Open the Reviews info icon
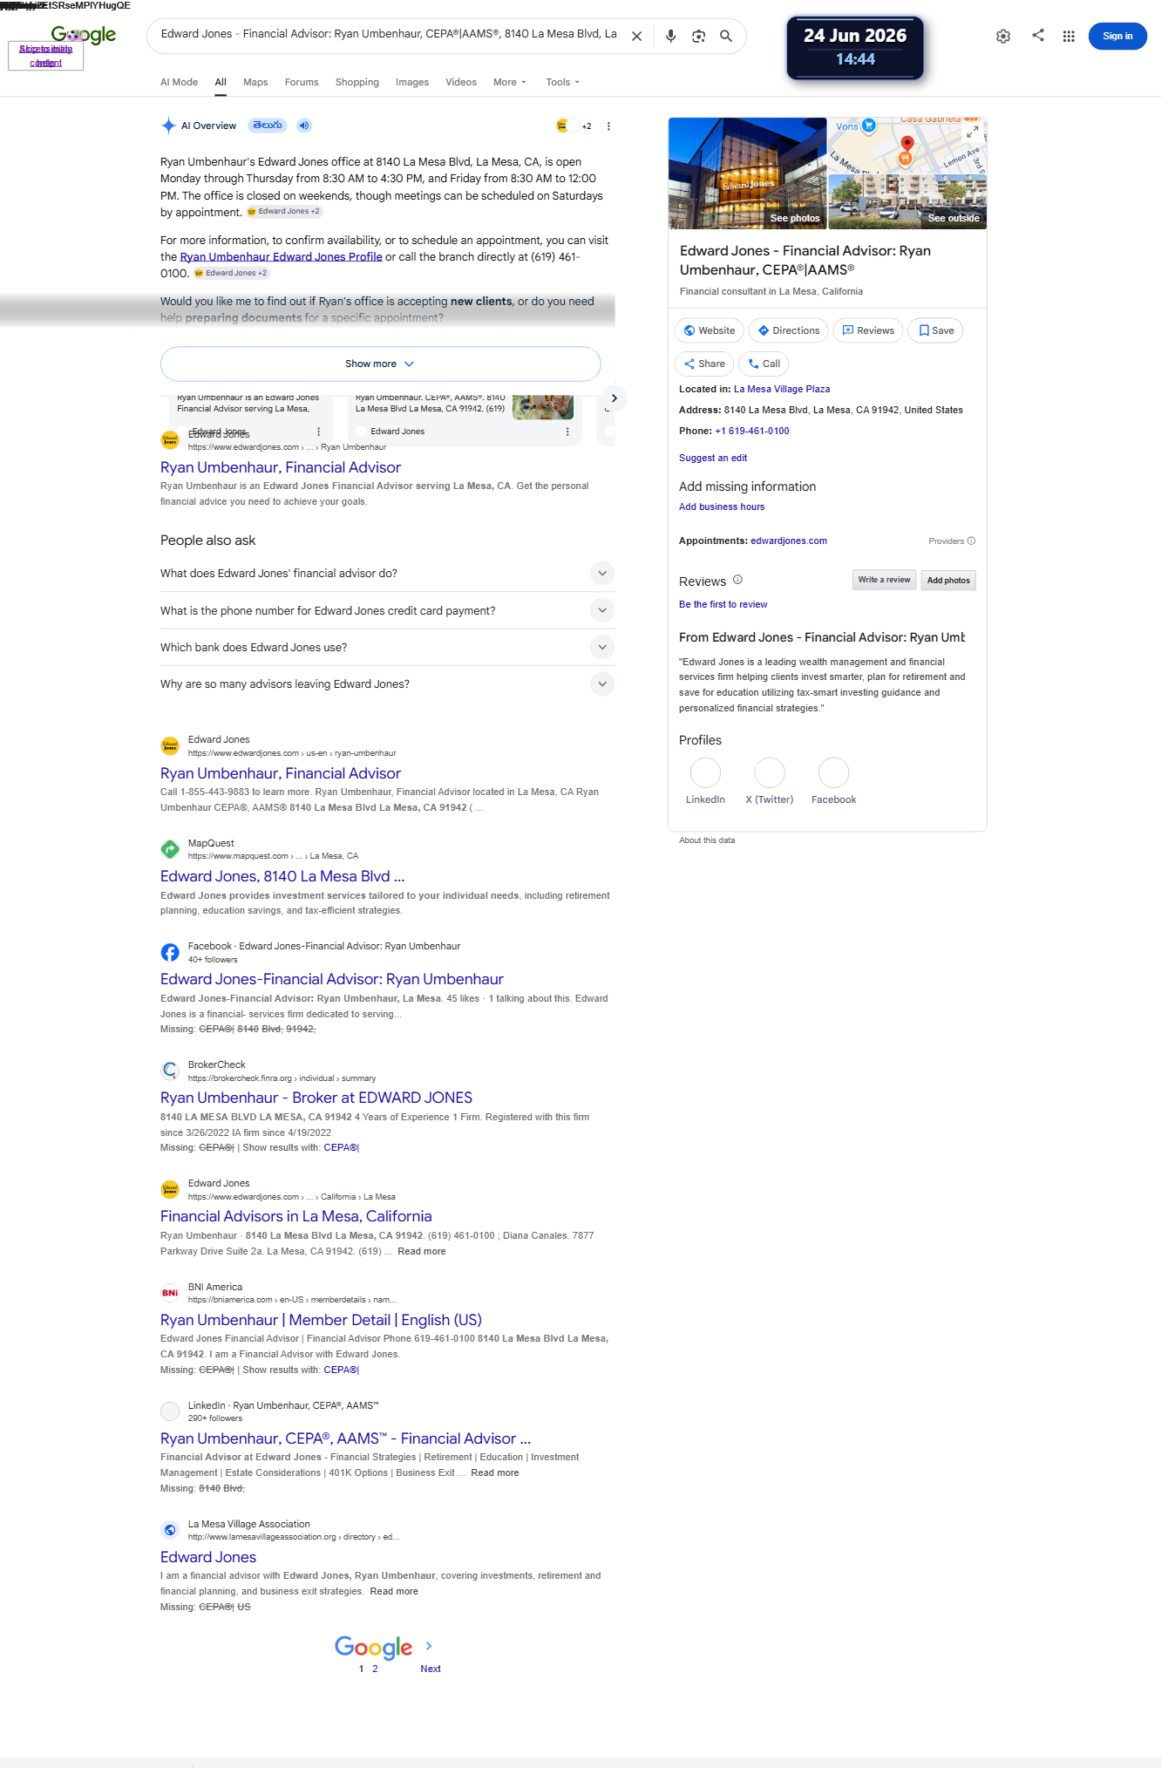The width and height of the screenshot is (1175, 1768). click(737, 580)
